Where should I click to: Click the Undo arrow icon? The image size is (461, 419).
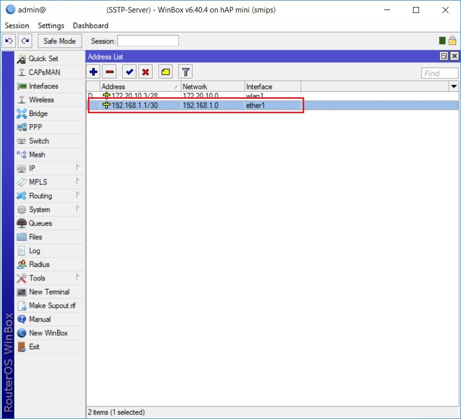[x=9, y=41]
